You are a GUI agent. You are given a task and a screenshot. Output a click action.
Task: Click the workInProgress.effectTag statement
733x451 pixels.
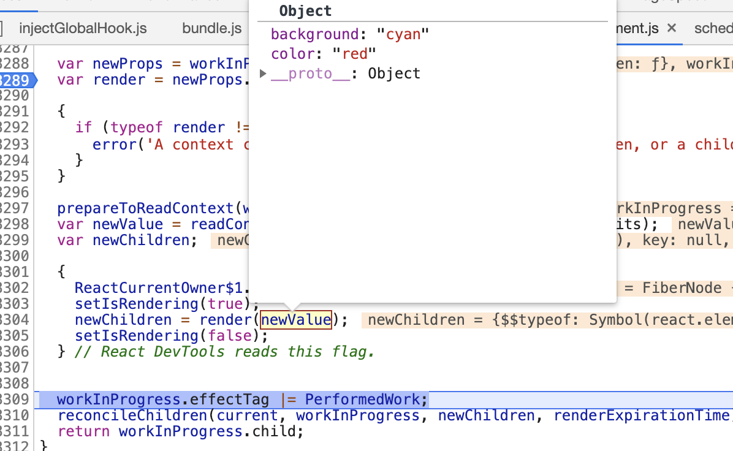[242, 400]
